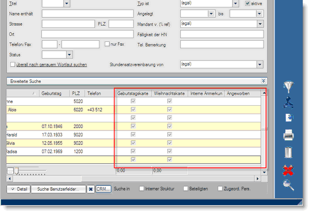Toggle the aktive checkbox
Screen dimensions: 309x212
tap(248, 3)
